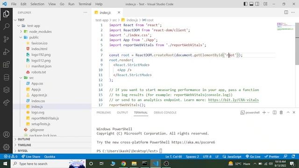The height and width of the screenshot is (168, 299).
Task: Open the stacked layers icon in activity bar
Action: pyautogui.click(x=6, y=90)
